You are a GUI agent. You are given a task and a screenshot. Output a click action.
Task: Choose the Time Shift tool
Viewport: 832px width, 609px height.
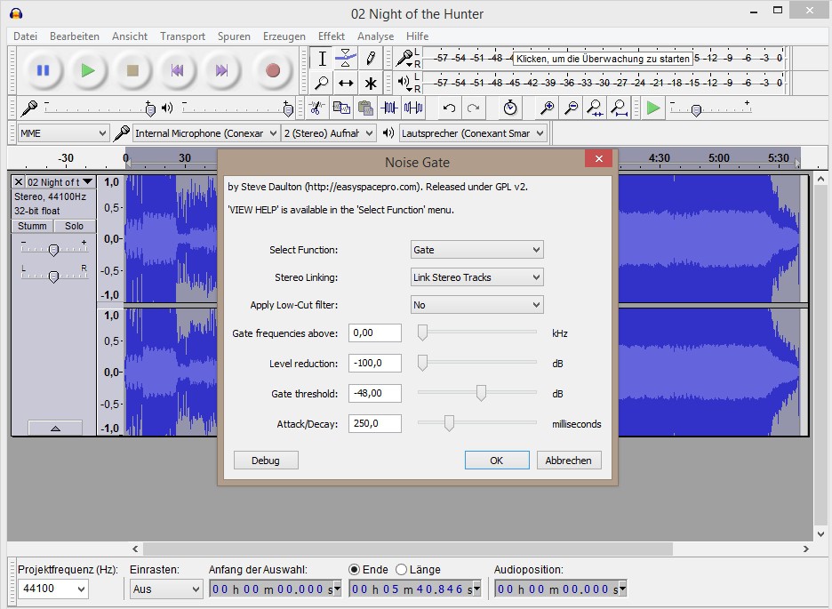click(x=346, y=84)
